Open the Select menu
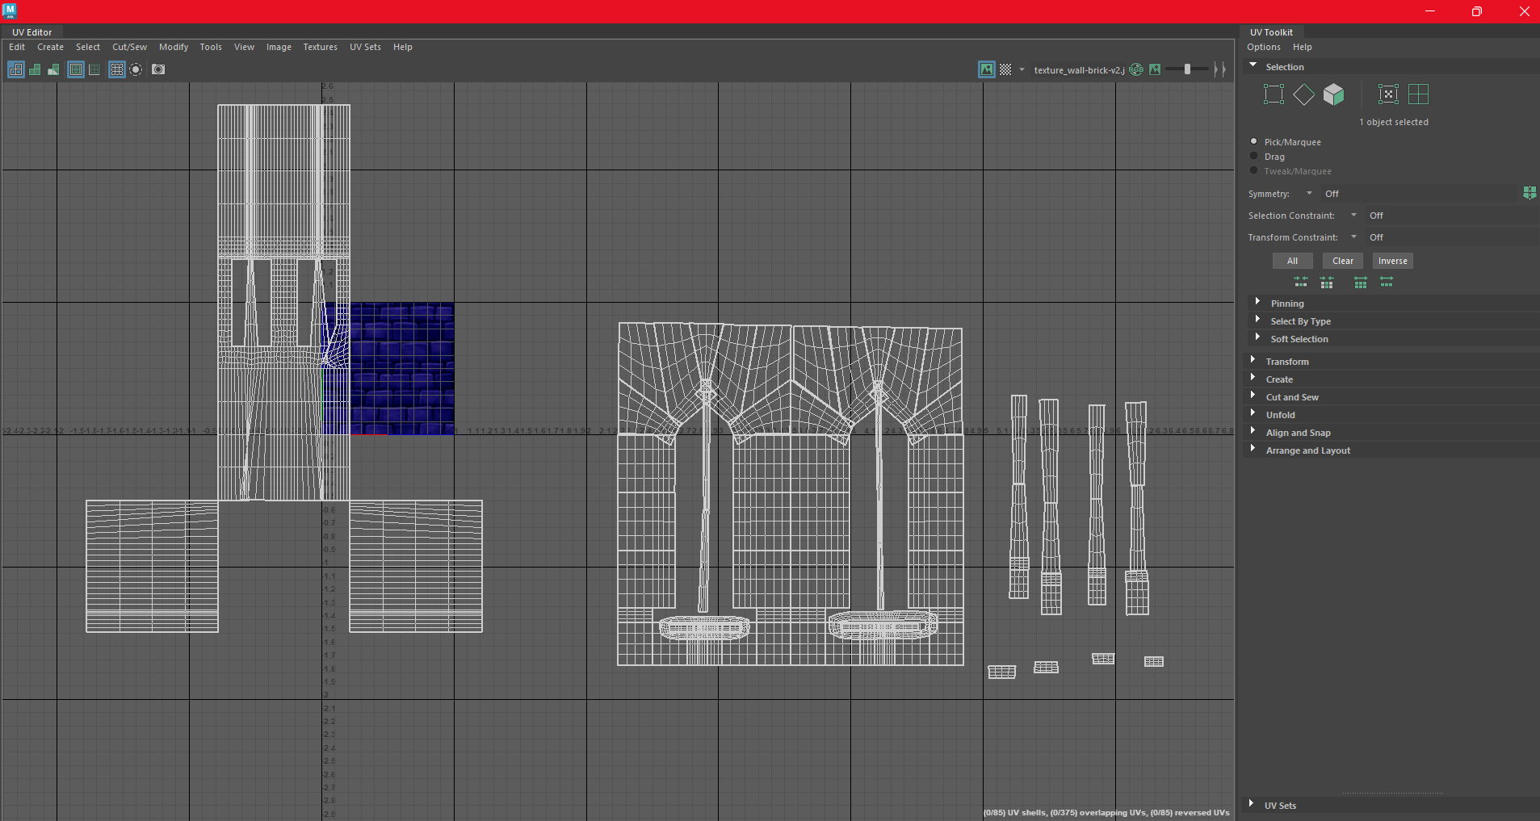Image resolution: width=1540 pixels, height=821 pixels. [x=88, y=47]
